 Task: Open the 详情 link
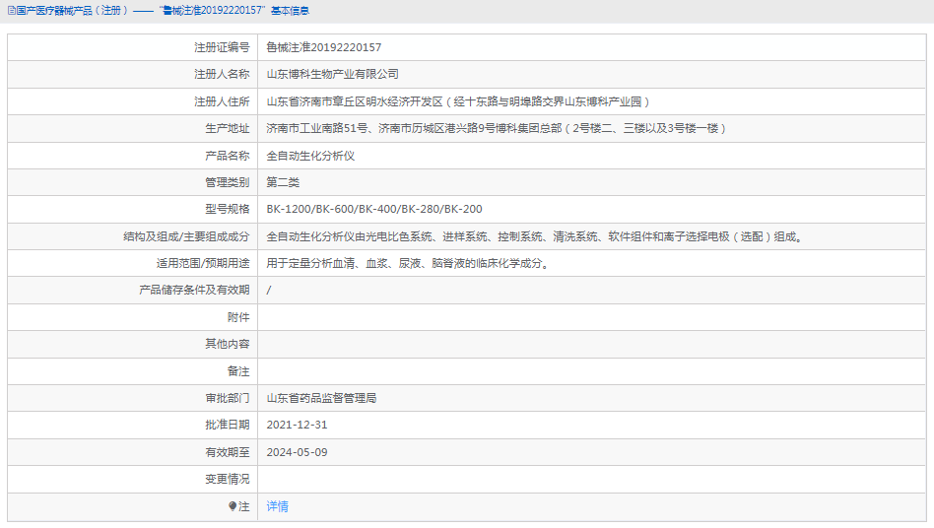(277, 506)
